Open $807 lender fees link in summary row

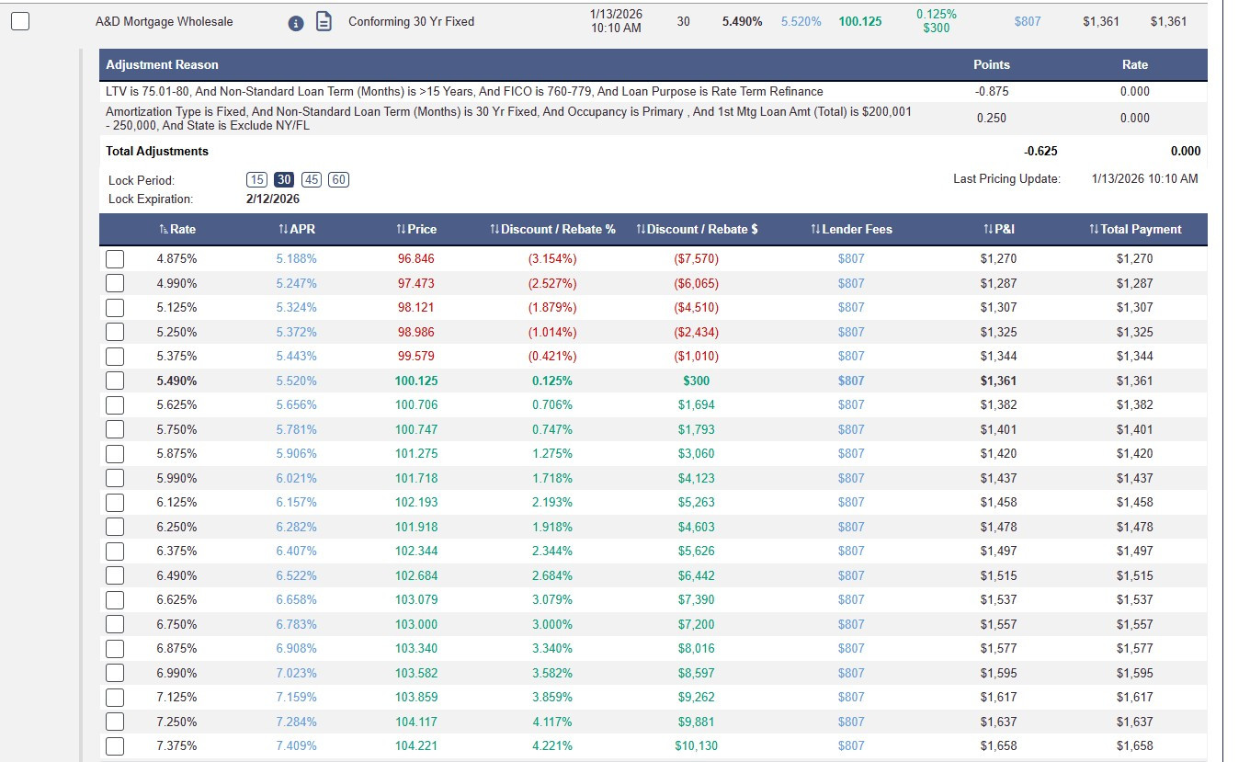[1028, 21]
